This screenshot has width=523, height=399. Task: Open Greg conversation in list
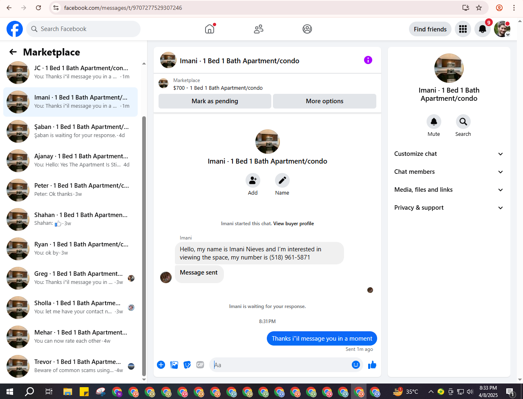pyautogui.click(x=70, y=278)
